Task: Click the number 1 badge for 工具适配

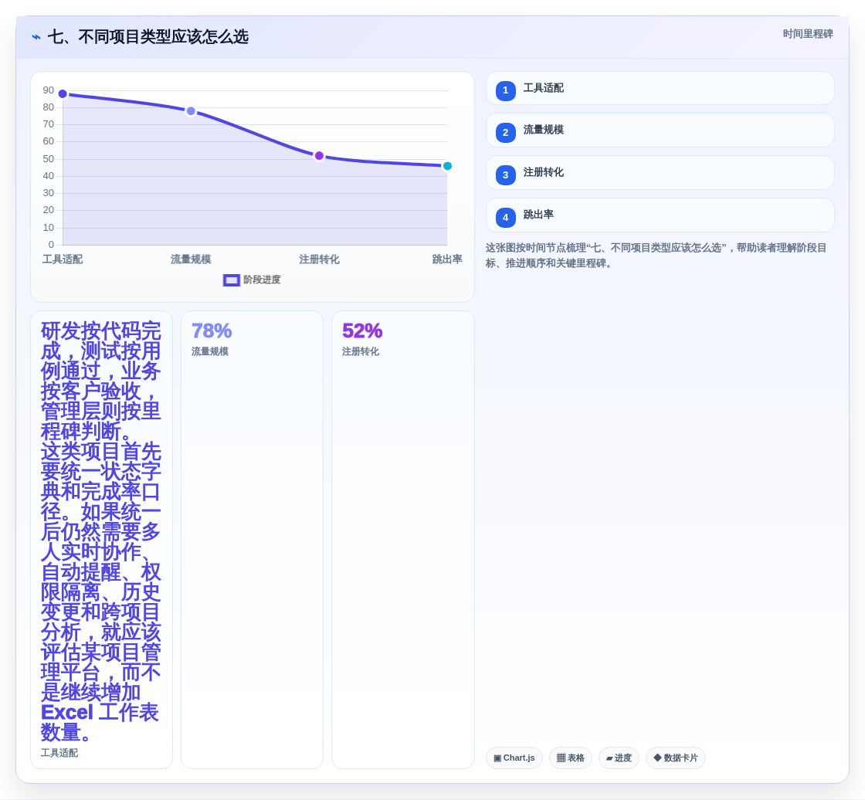Action: click(505, 90)
